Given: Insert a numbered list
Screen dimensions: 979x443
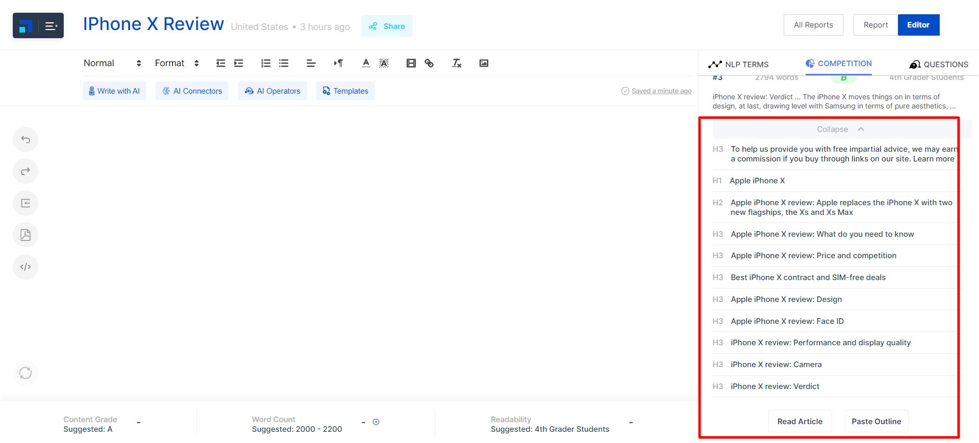Looking at the screenshot, I should pos(266,63).
